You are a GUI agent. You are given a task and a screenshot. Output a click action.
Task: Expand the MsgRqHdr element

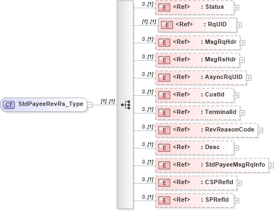click(243, 43)
